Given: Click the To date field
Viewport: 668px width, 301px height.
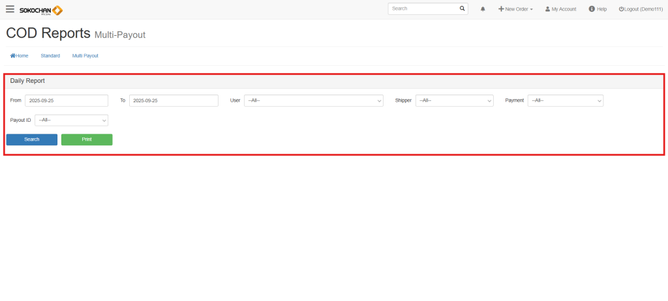Looking at the screenshot, I should [x=174, y=101].
